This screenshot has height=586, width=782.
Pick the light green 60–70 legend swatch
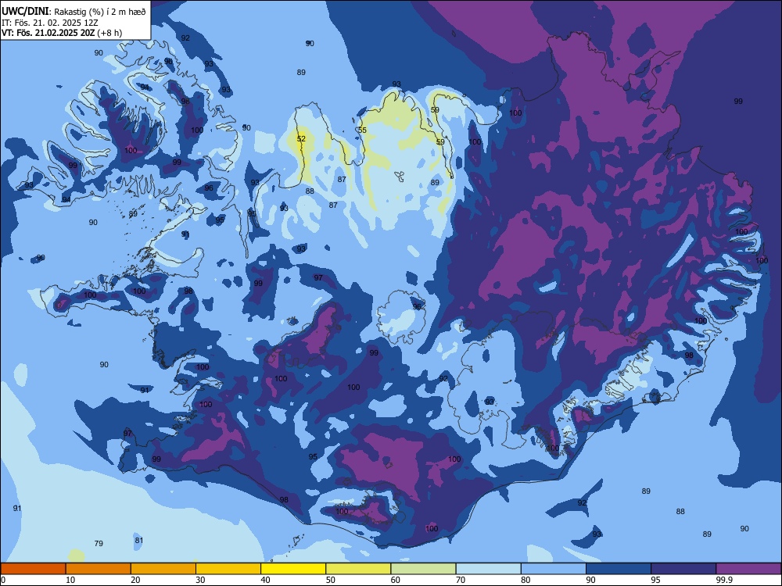pos(423,569)
